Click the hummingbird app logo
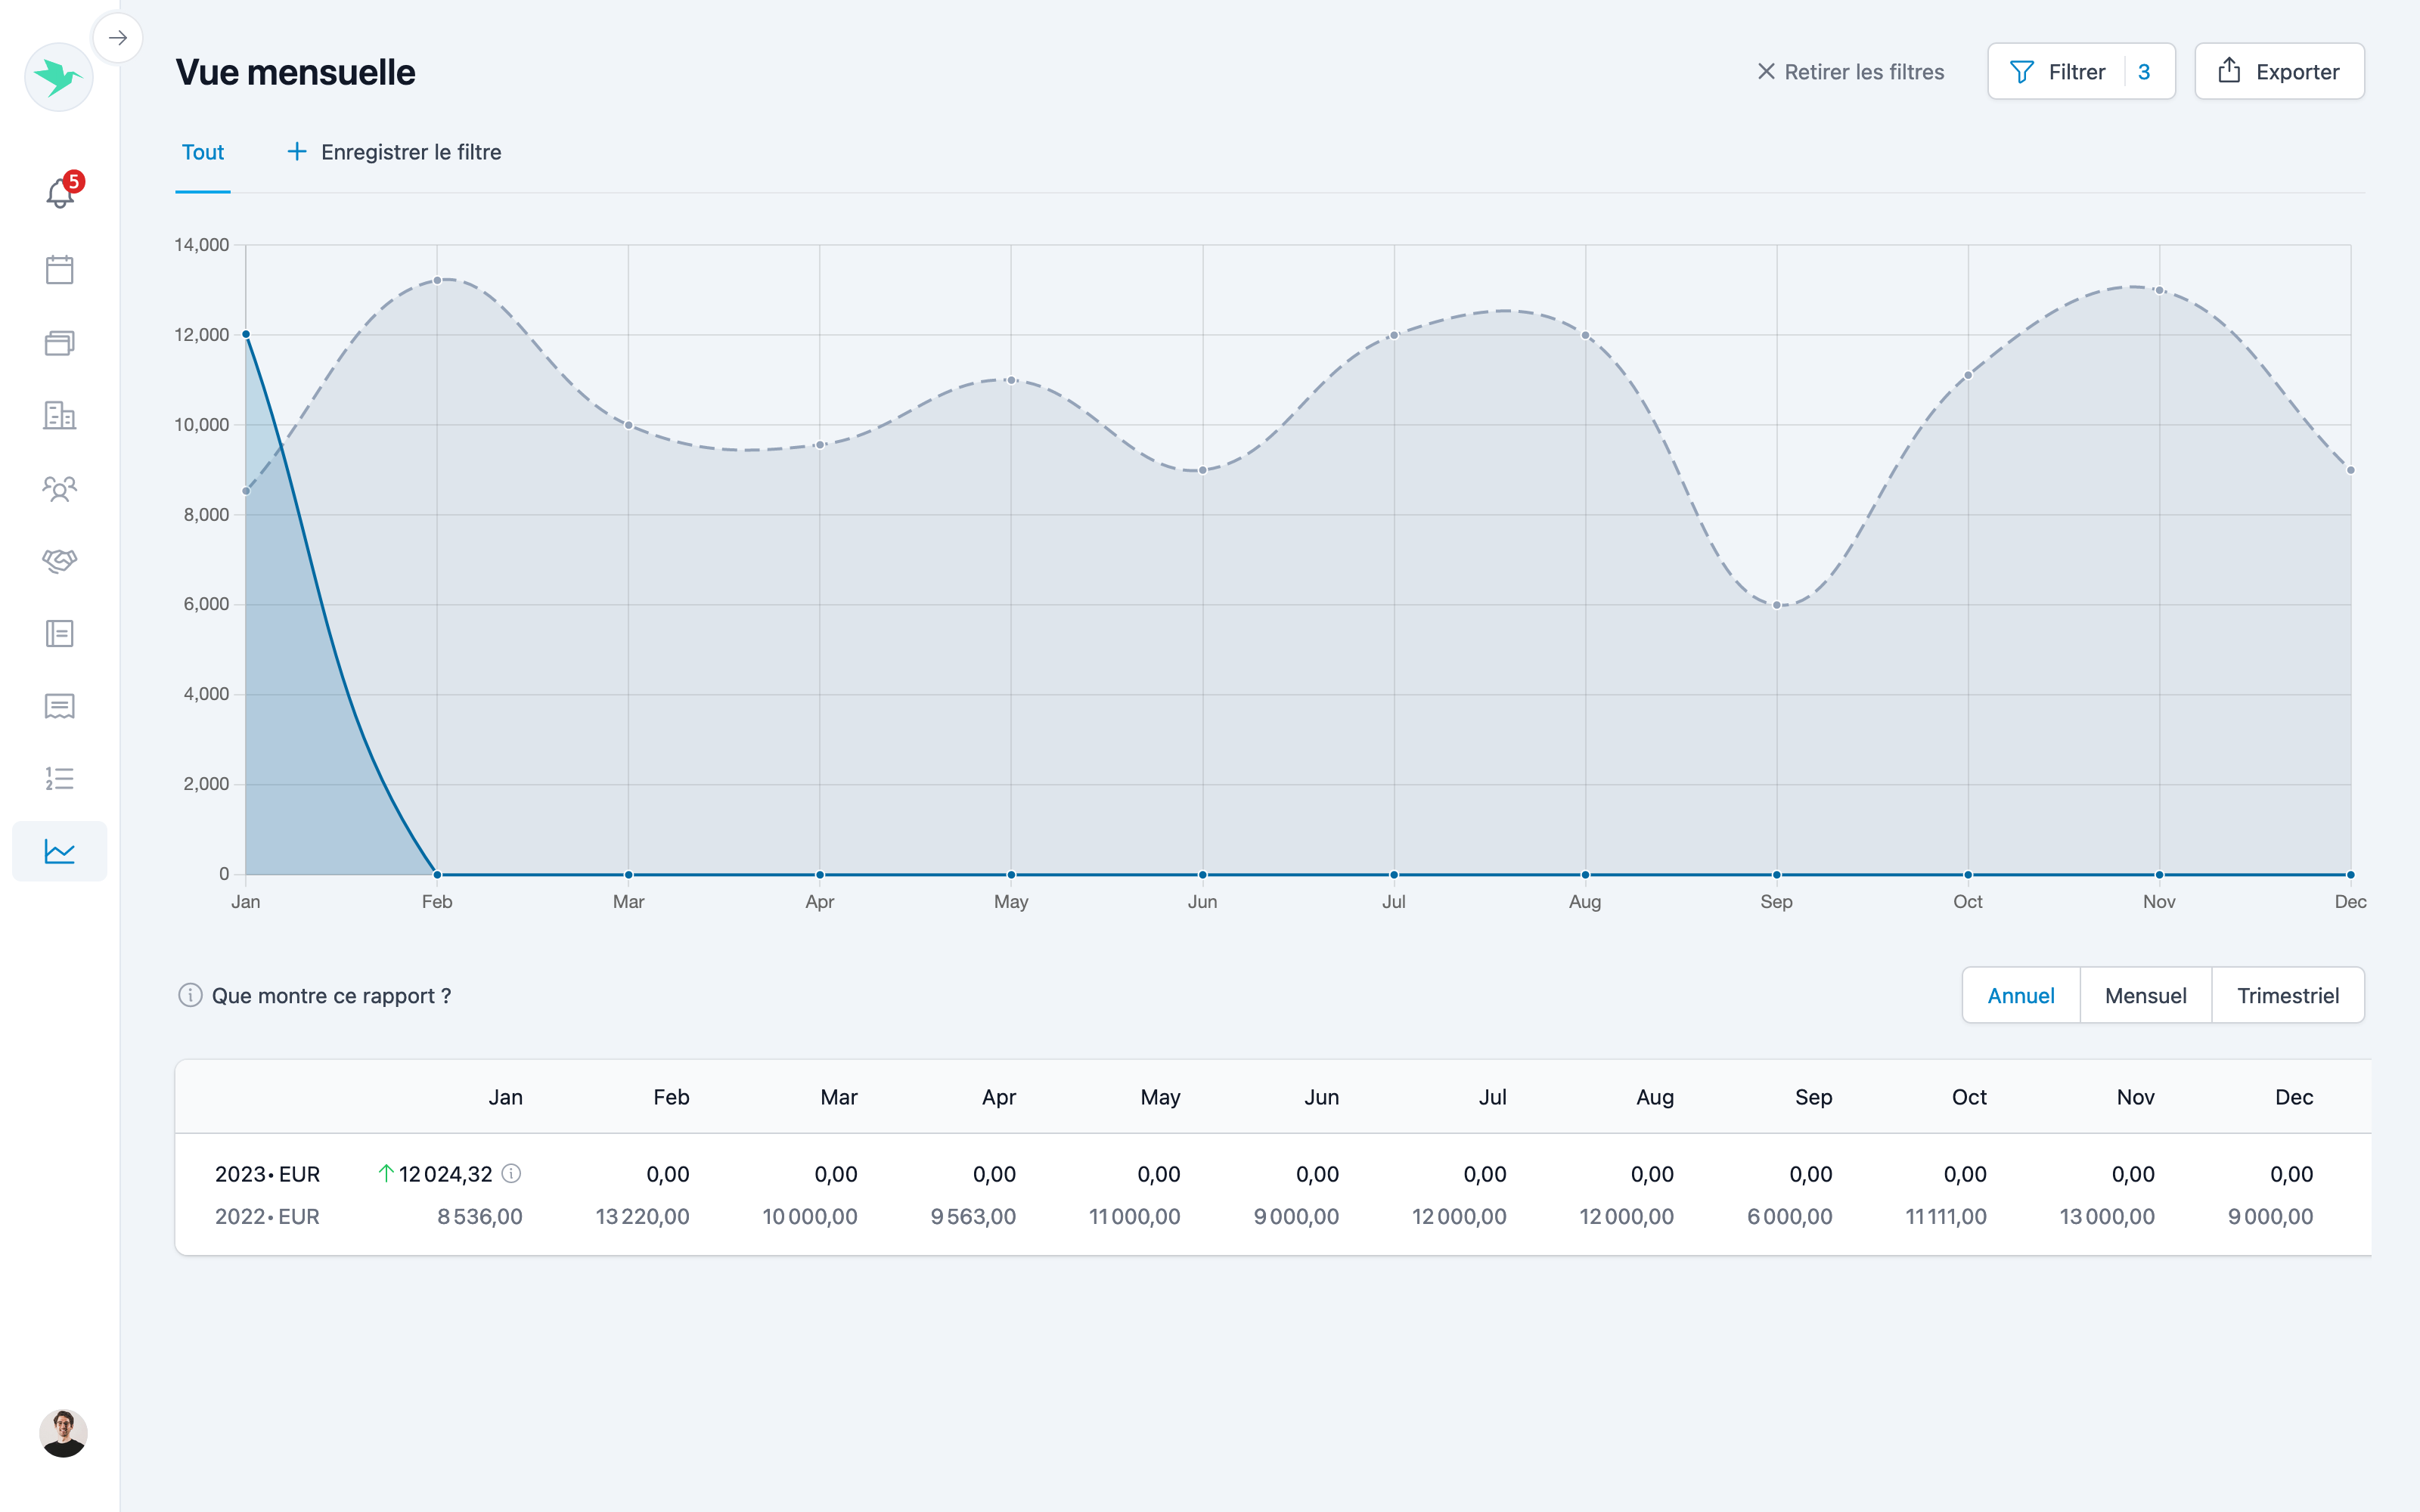Image resolution: width=2420 pixels, height=1512 pixels. [x=59, y=77]
